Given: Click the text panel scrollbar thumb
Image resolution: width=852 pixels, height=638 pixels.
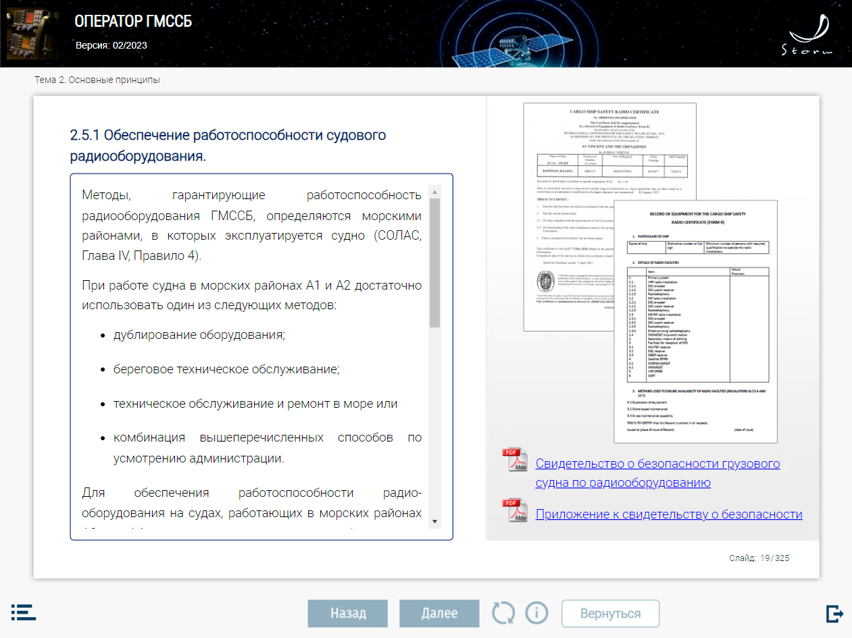Looking at the screenshot, I should click(x=434, y=263).
